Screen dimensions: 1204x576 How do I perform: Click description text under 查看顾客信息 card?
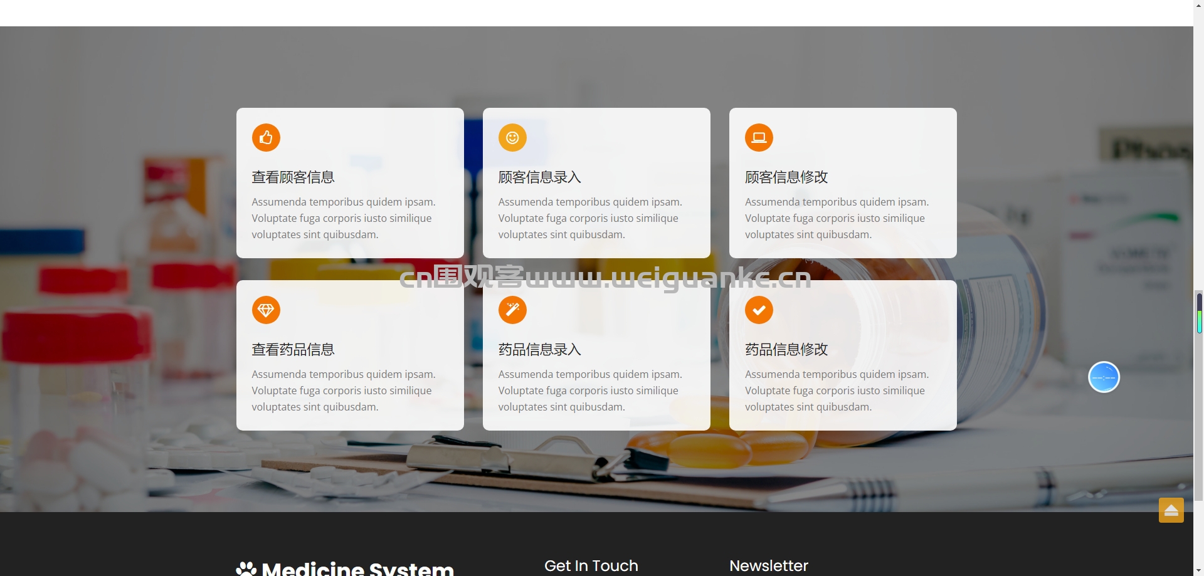(x=344, y=218)
